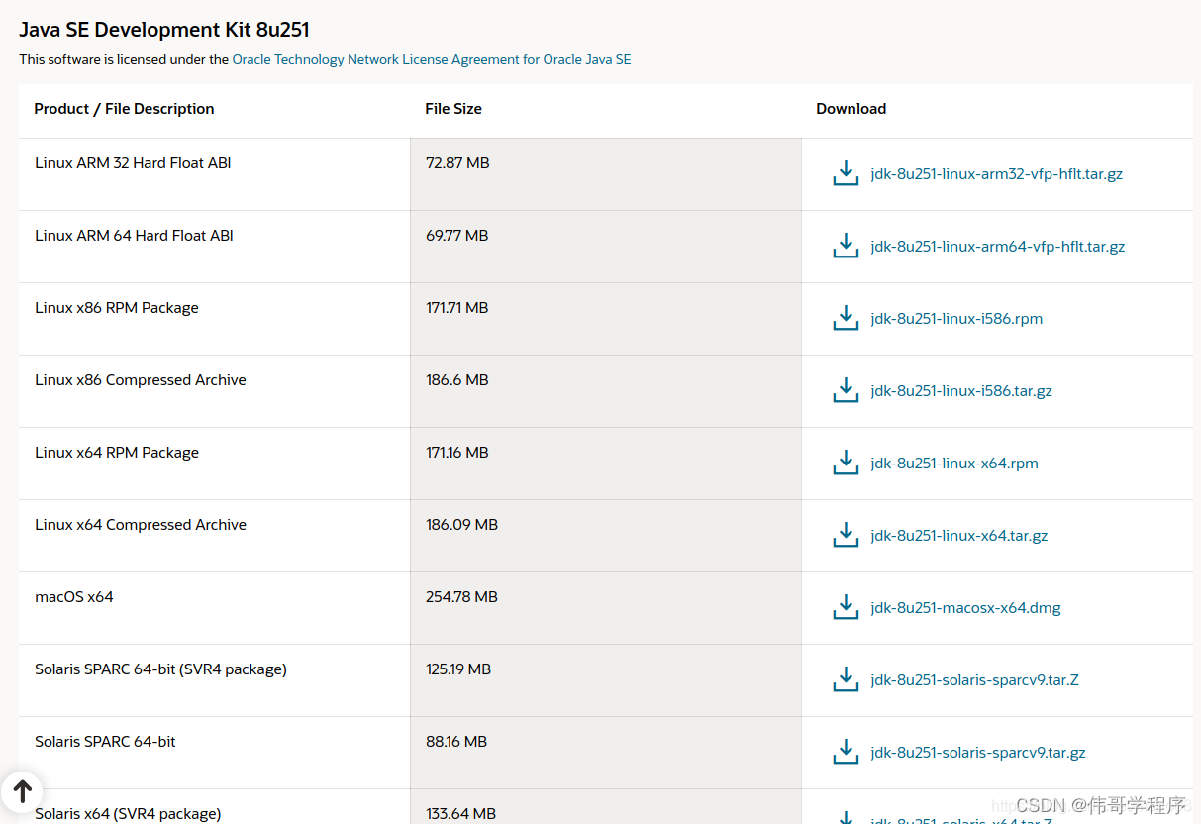The height and width of the screenshot is (824, 1201).
Task: Open jdk-8u251-linux-i586.rpm download link
Action: tap(956, 319)
